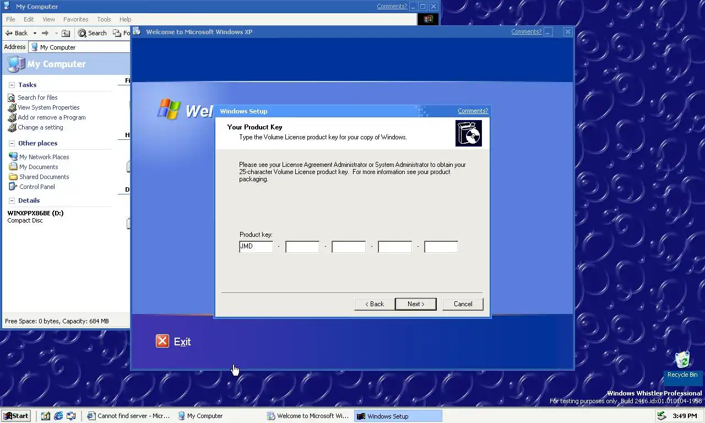Open the Tools menu in My Computer
705x423 pixels.
(x=104, y=19)
